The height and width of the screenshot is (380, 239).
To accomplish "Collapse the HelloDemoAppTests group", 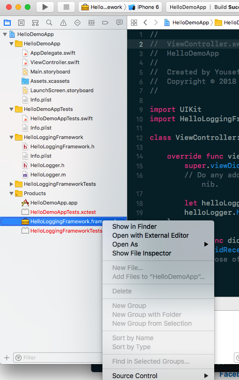I will (11, 110).
